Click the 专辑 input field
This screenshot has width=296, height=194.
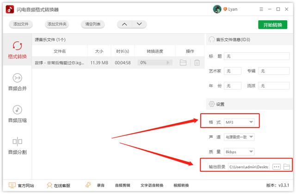[x=274, y=71]
